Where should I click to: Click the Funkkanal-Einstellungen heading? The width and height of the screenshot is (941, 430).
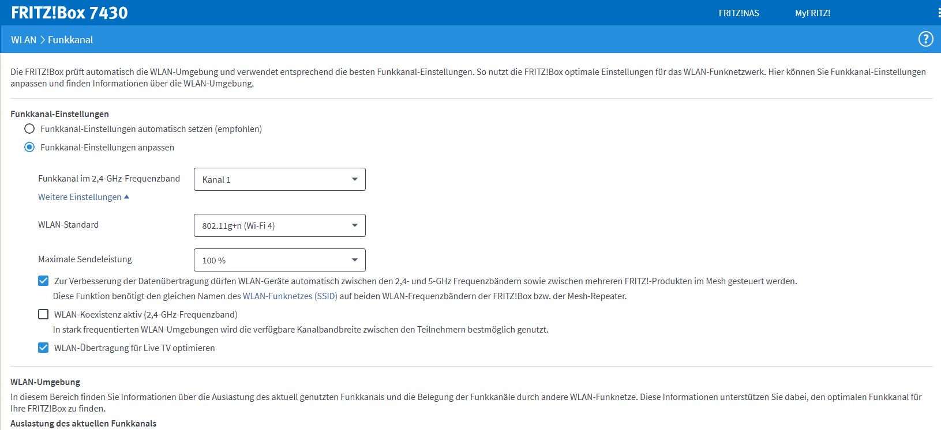coord(59,114)
